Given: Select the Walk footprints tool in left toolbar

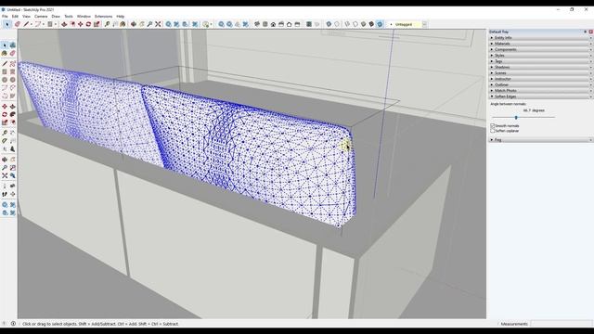Looking at the screenshot, I should click(x=5, y=194).
